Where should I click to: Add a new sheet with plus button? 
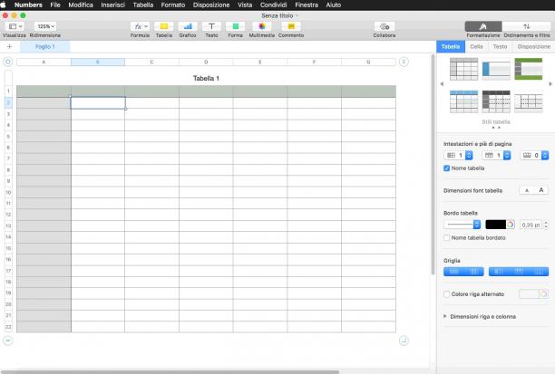point(10,47)
